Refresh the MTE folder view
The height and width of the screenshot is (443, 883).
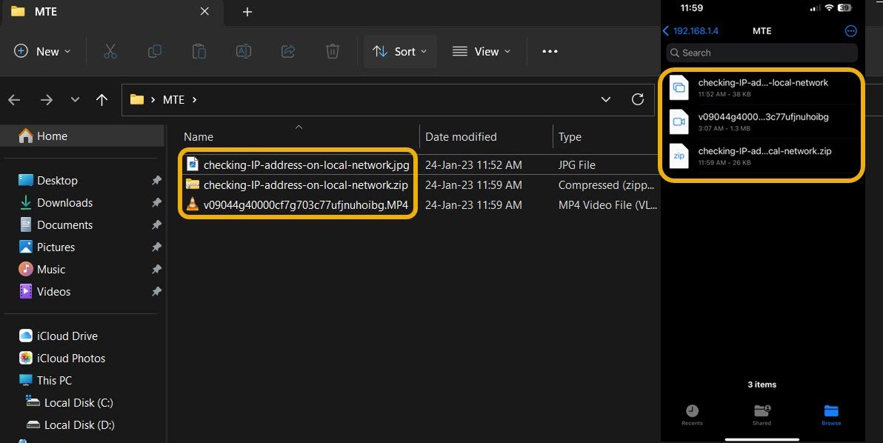638,99
